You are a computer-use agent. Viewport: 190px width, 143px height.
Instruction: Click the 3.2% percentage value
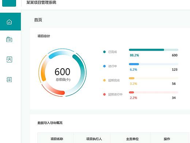pyautogui.click(x=133, y=84)
